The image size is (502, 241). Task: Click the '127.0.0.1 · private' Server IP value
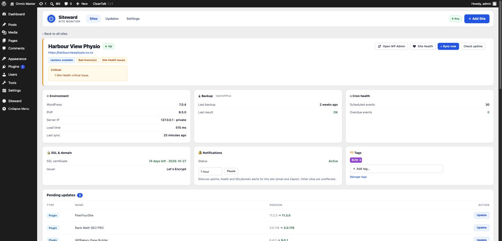tap(174, 120)
